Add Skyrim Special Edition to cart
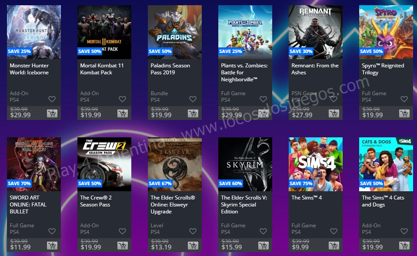 [x=263, y=246]
